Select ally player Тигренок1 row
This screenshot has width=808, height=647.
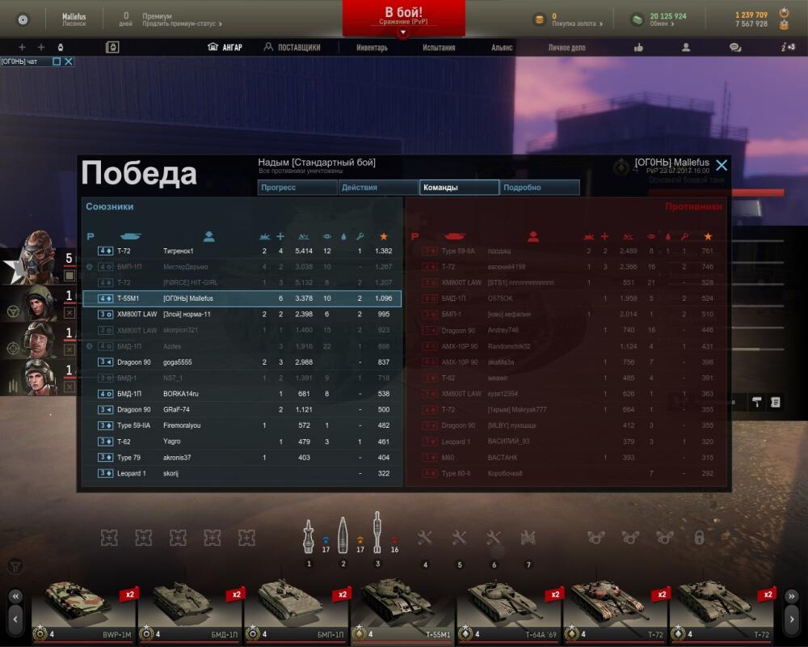(242, 251)
